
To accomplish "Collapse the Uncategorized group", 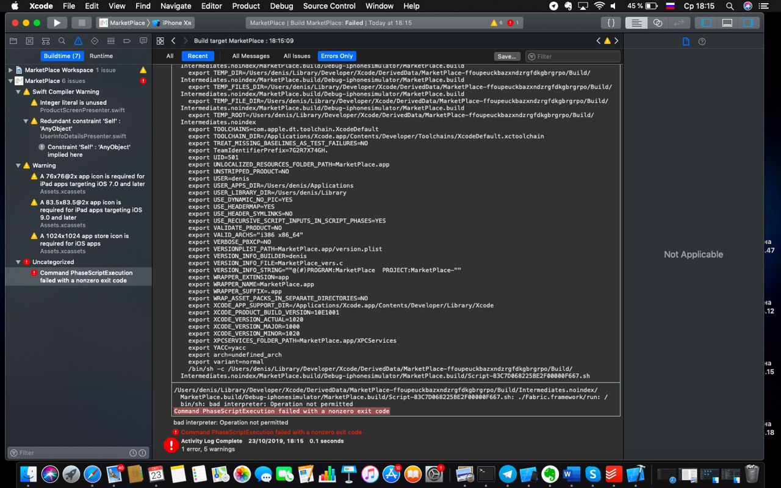I will [18, 262].
